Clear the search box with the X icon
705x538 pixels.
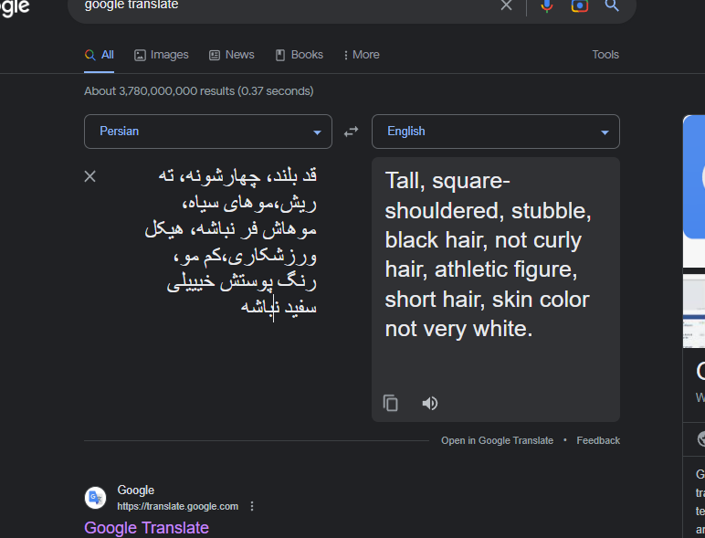[506, 5]
